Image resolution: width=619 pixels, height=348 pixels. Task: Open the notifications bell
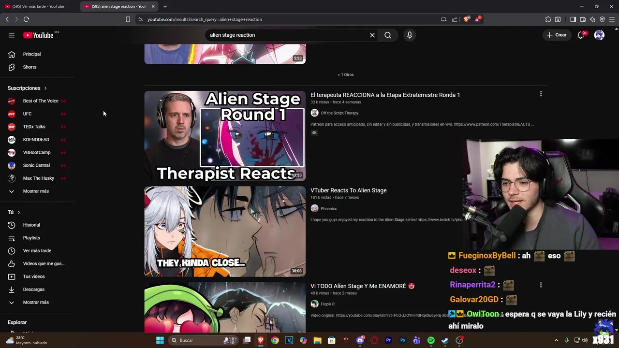pos(581,35)
